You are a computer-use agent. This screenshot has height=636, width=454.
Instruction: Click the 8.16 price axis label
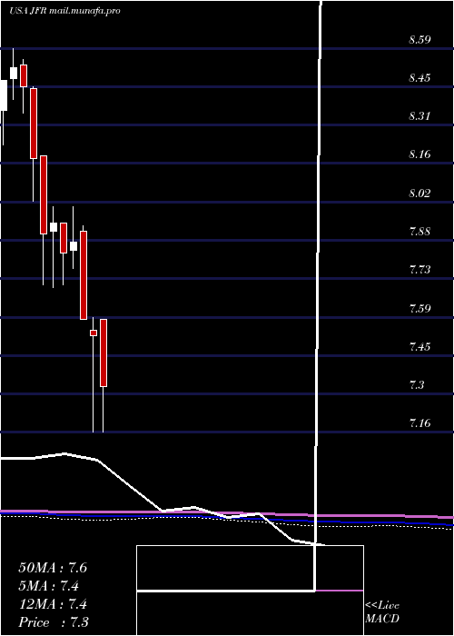(x=419, y=154)
